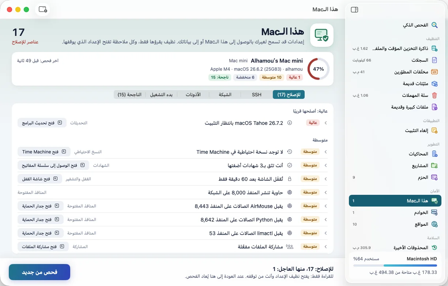Click the ذاكرة التخزين المؤقت database icon
The image size is (448, 286).
pos(434,48)
